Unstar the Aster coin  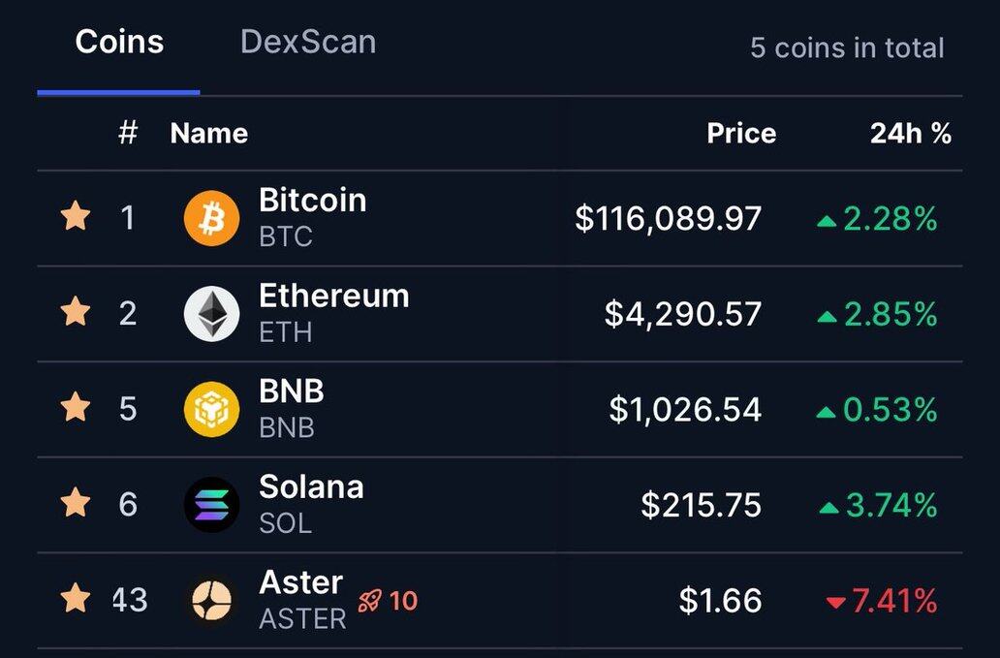(76, 600)
